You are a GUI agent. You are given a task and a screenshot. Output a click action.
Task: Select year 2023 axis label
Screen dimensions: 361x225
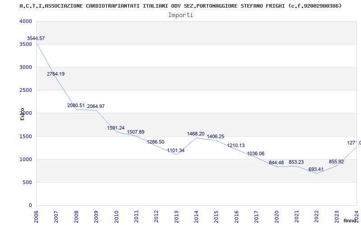coord(337,216)
